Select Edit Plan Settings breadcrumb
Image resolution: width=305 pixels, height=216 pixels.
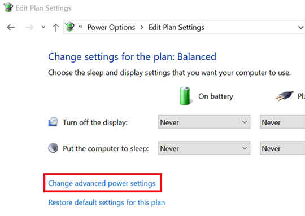[176, 28]
